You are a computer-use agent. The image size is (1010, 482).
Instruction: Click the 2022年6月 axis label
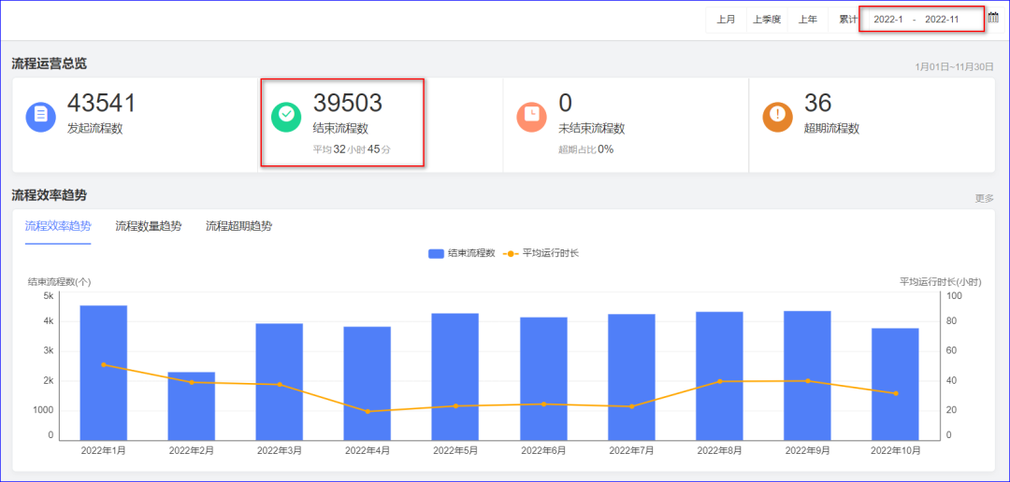coord(543,450)
